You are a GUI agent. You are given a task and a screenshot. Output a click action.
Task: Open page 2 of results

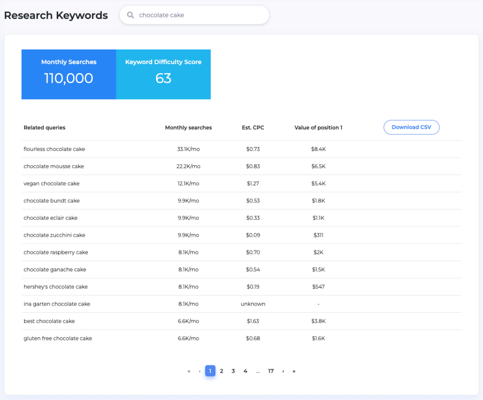click(x=222, y=371)
